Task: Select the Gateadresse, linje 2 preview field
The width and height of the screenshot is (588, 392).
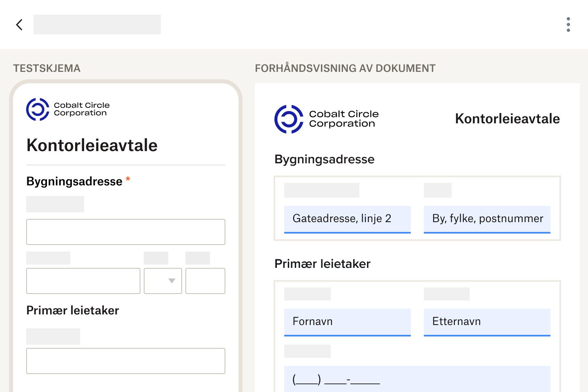Action: 347,219
